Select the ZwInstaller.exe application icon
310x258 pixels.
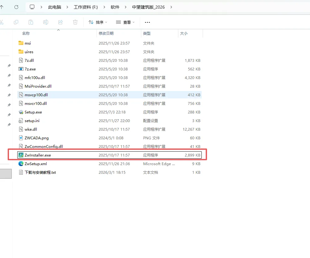click(21, 155)
